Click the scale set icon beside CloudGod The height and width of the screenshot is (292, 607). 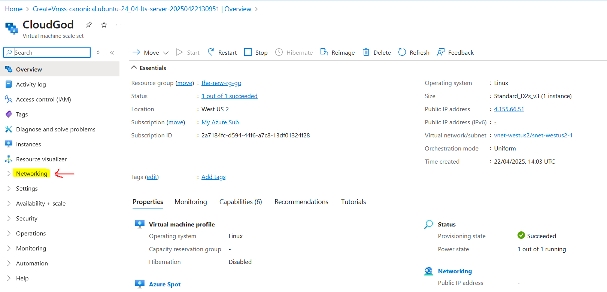point(12,28)
